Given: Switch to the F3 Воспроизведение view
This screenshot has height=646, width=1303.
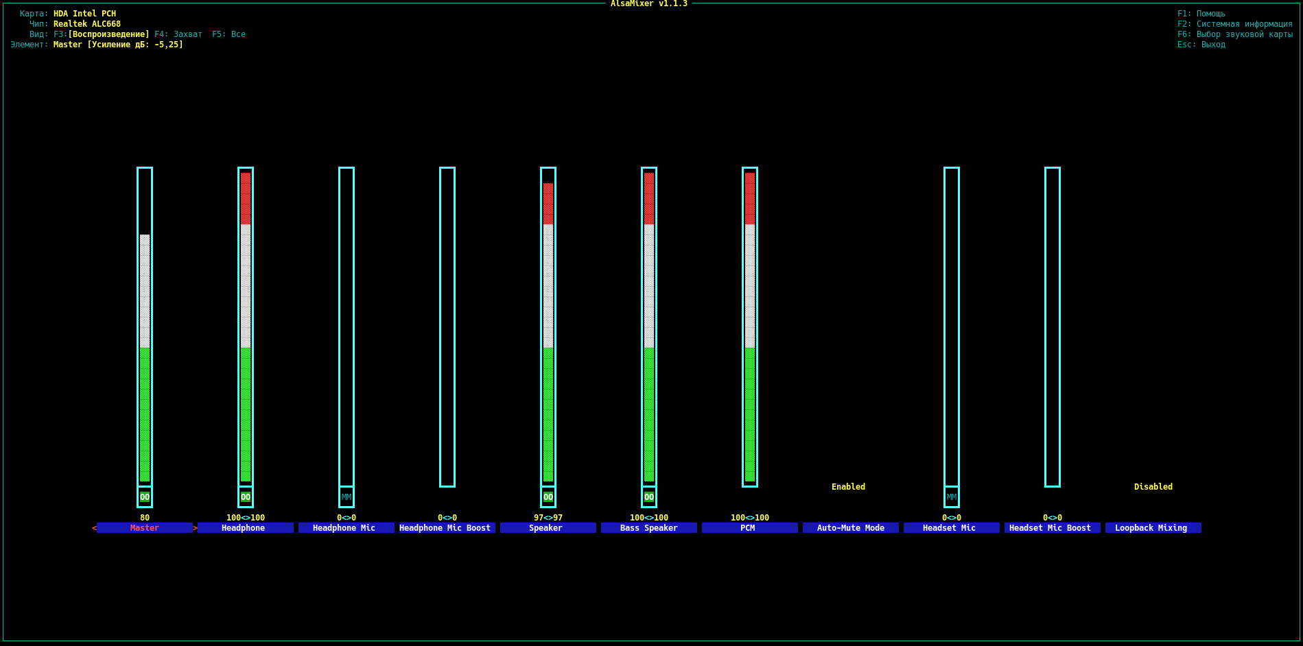Looking at the screenshot, I should tap(102, 34).
